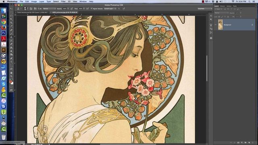Switch to the 1899_primrose.jpg document tab
Screen dimensions: 258x145
pos(64,12)
